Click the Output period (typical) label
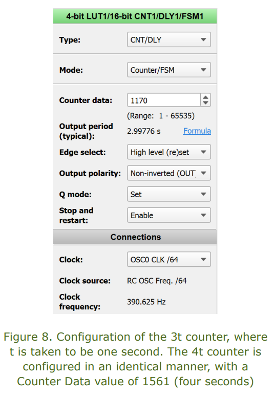Image resolution: width=274 pixels, height=397 pixels. (x=86, y=131)
